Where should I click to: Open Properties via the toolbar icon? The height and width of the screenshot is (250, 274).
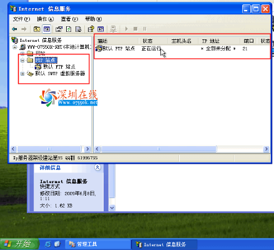(59, 29)
